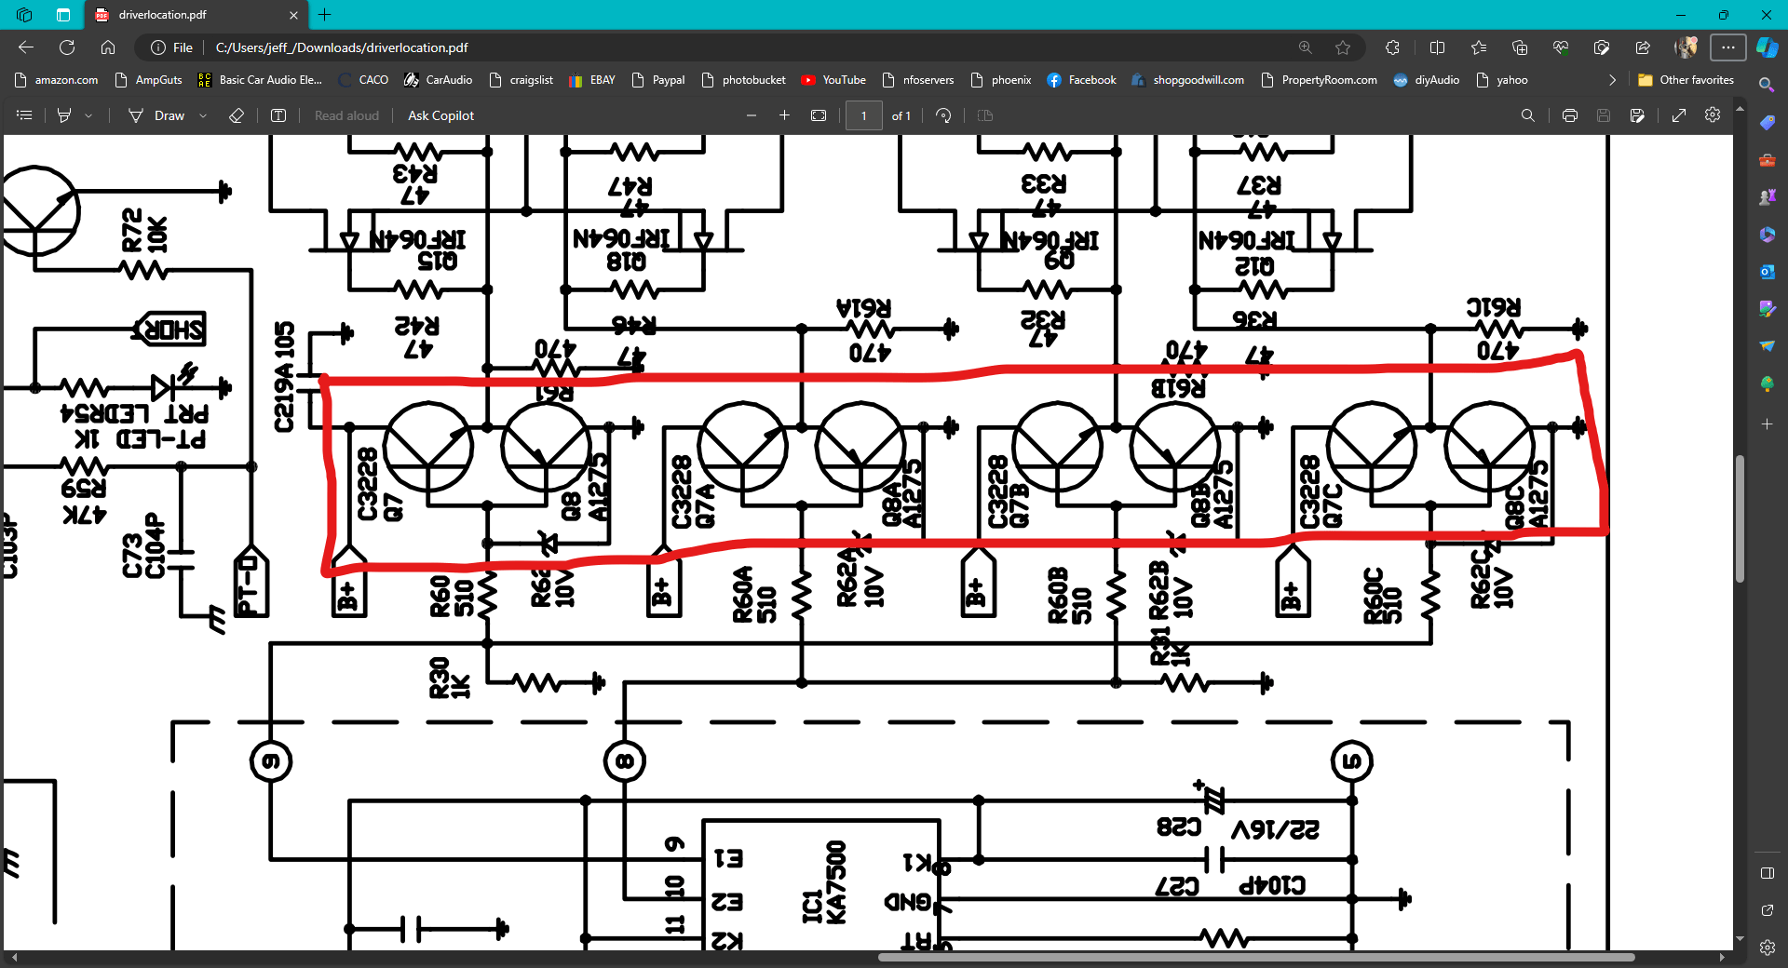Select the highlight tool in PDF toolbar
The width and height of the screenshot is (1788, 968).
[64, 115]
